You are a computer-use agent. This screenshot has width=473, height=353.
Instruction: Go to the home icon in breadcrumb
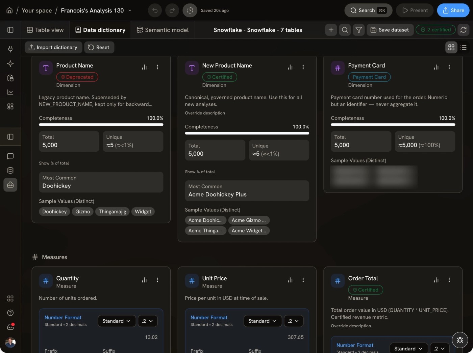(x=9, y=10)
